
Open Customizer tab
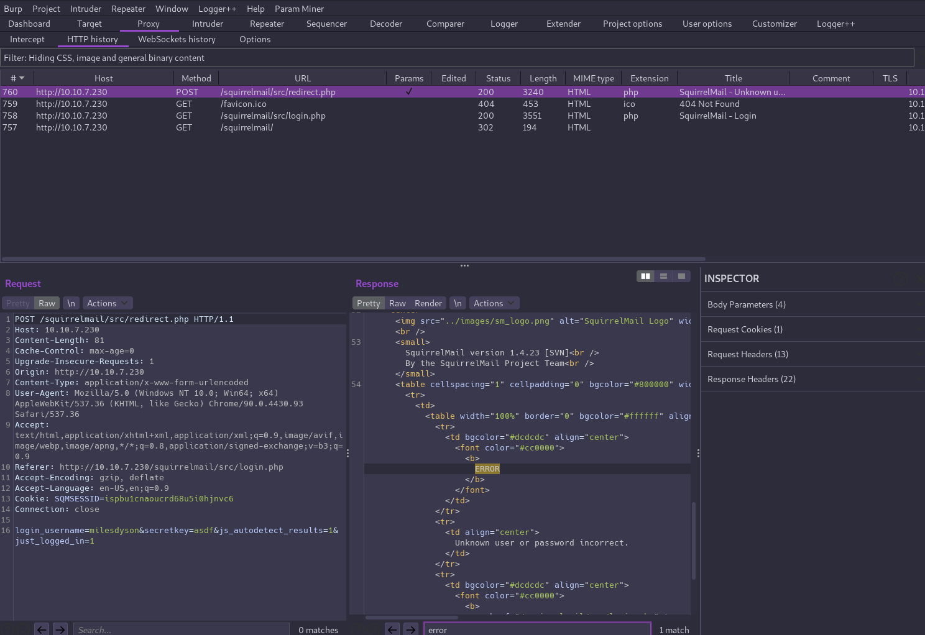pyautogui.click(x=774, y=24)
